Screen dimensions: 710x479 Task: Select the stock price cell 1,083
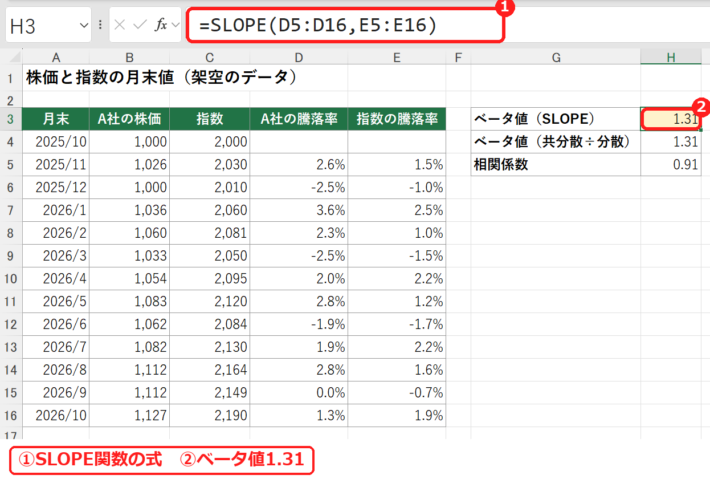pyautogui.click(x=129, y=301)
